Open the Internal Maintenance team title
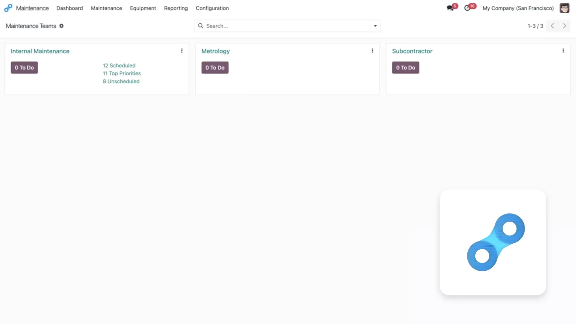This screenshot has width=576, height=324. point(40,51)
